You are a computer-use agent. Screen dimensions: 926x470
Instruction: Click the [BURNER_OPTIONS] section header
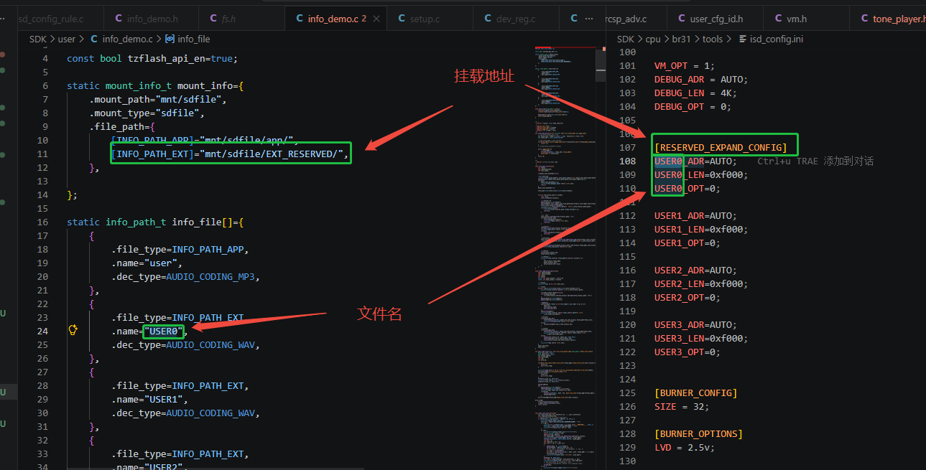pyautogui.click(x=698, y=433)
